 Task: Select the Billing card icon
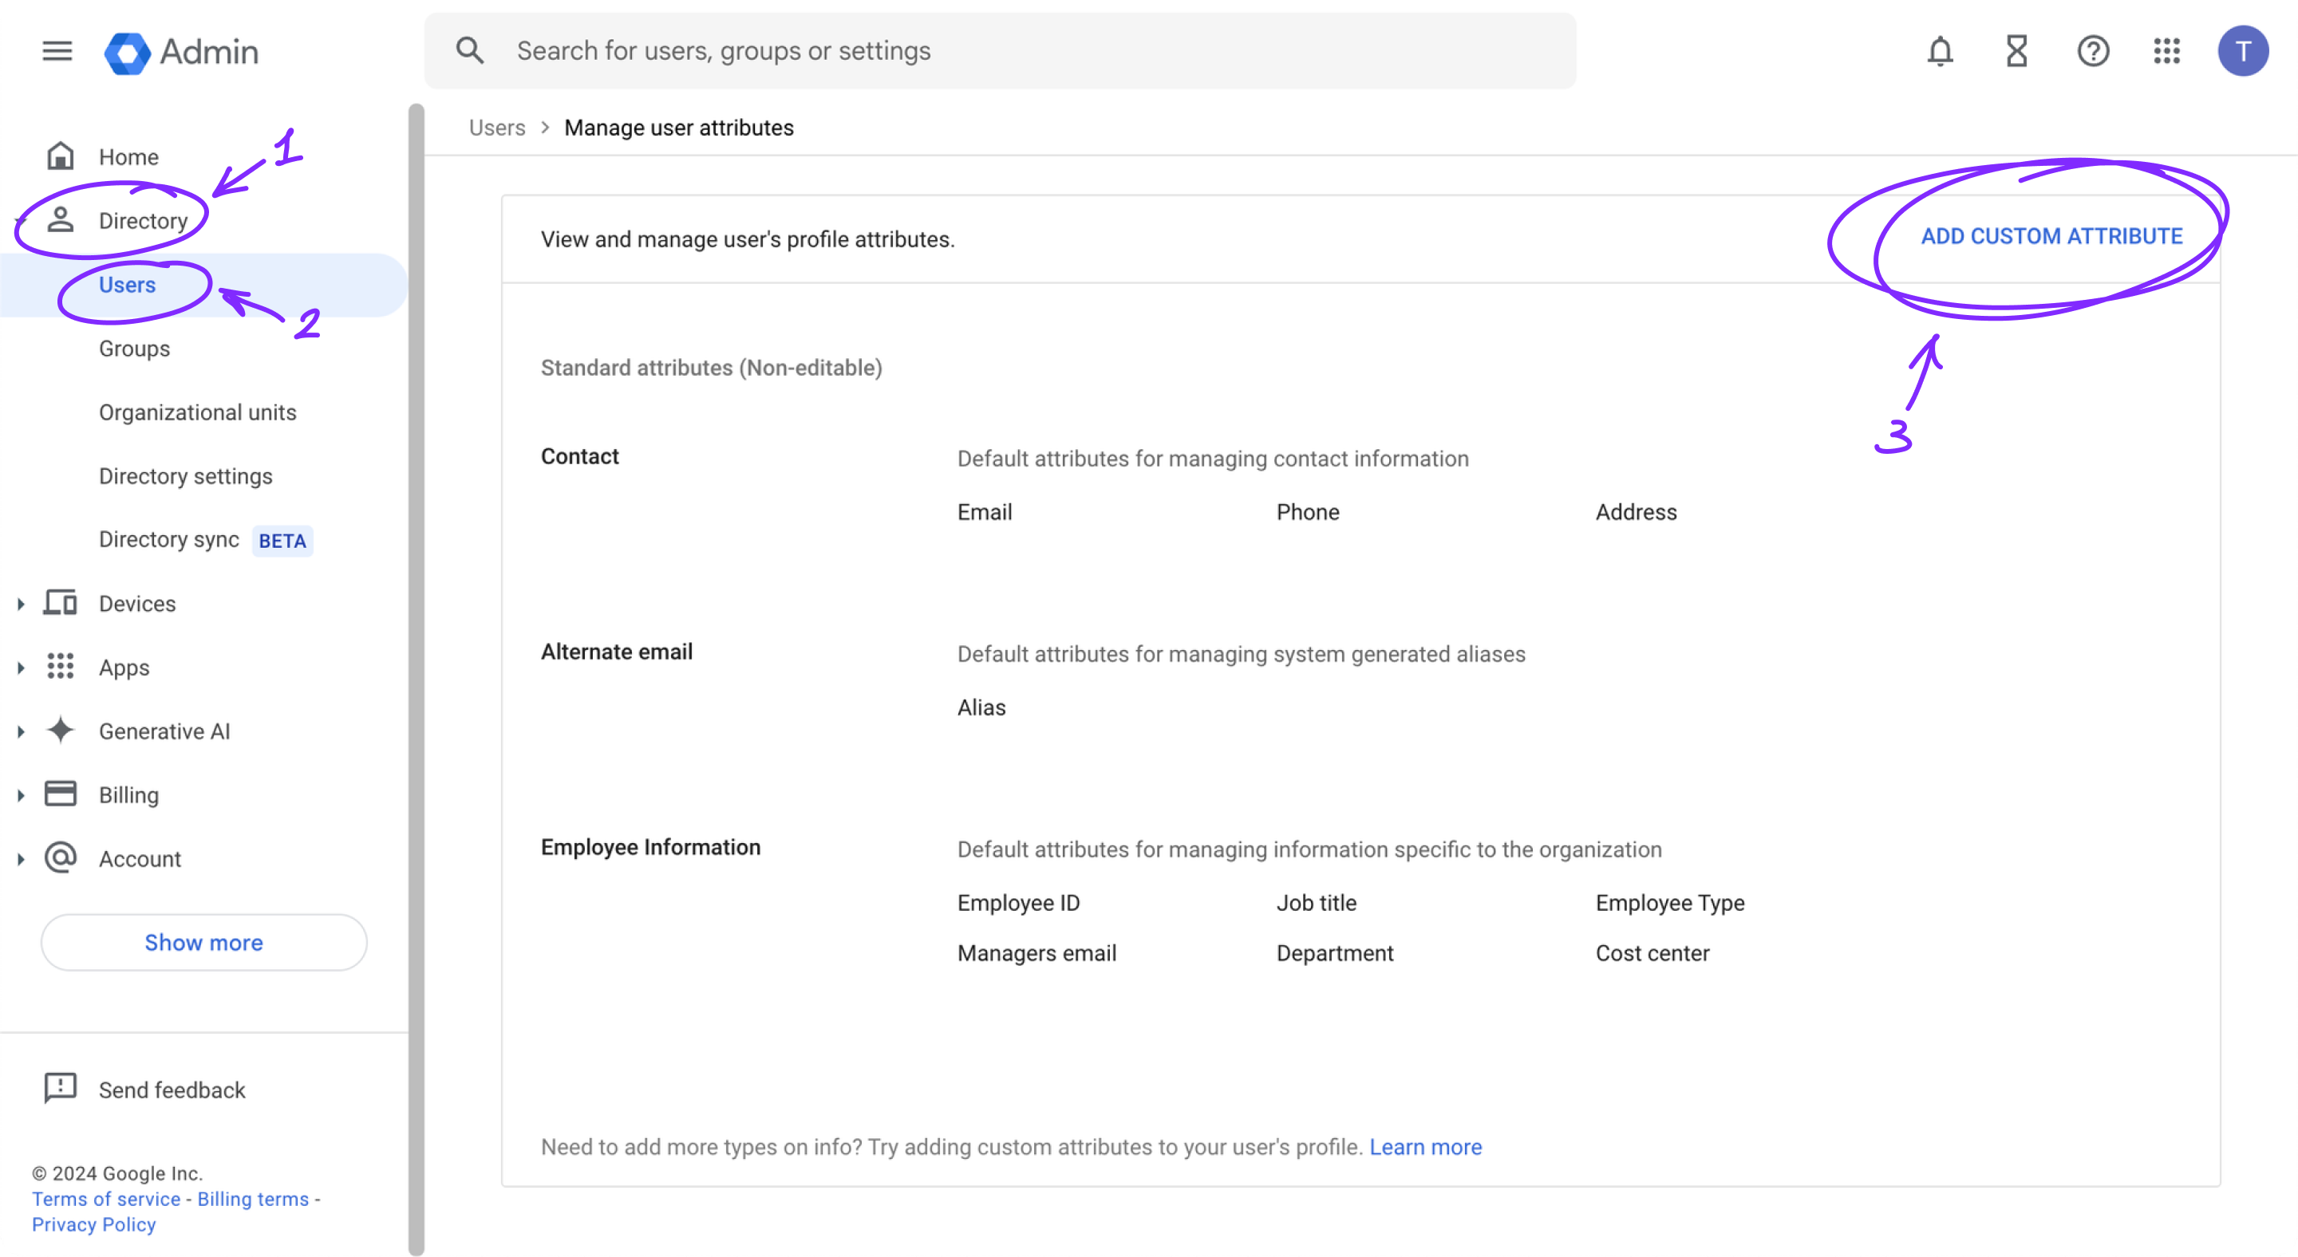[59, 794]
